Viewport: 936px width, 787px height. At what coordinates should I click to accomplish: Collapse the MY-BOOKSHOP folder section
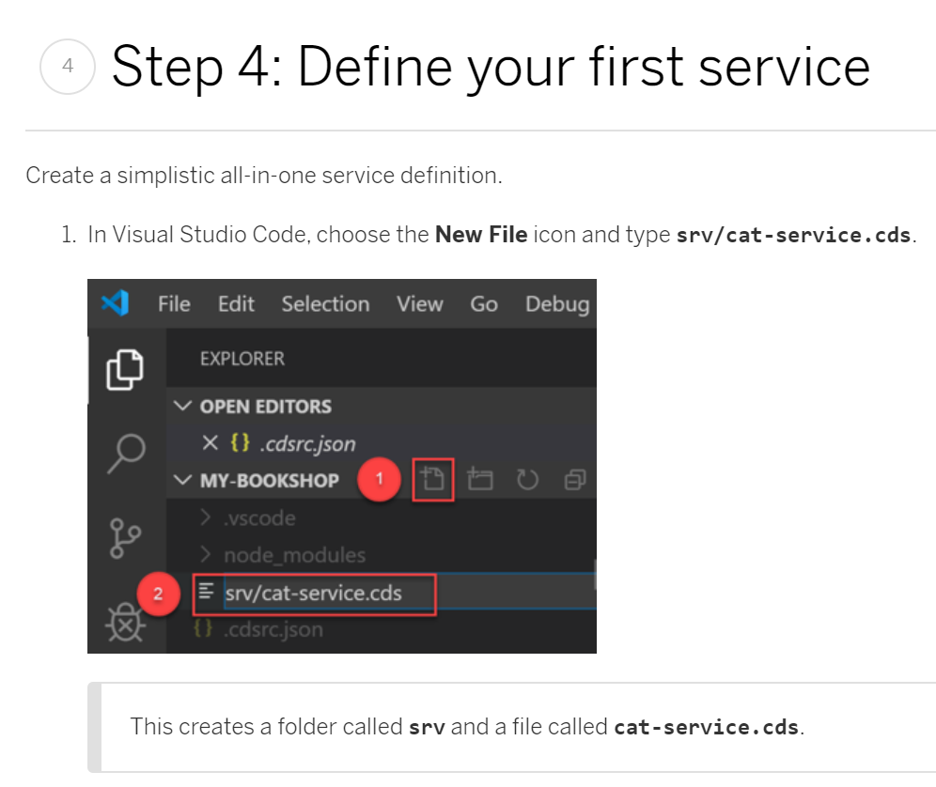click(184, 479)
